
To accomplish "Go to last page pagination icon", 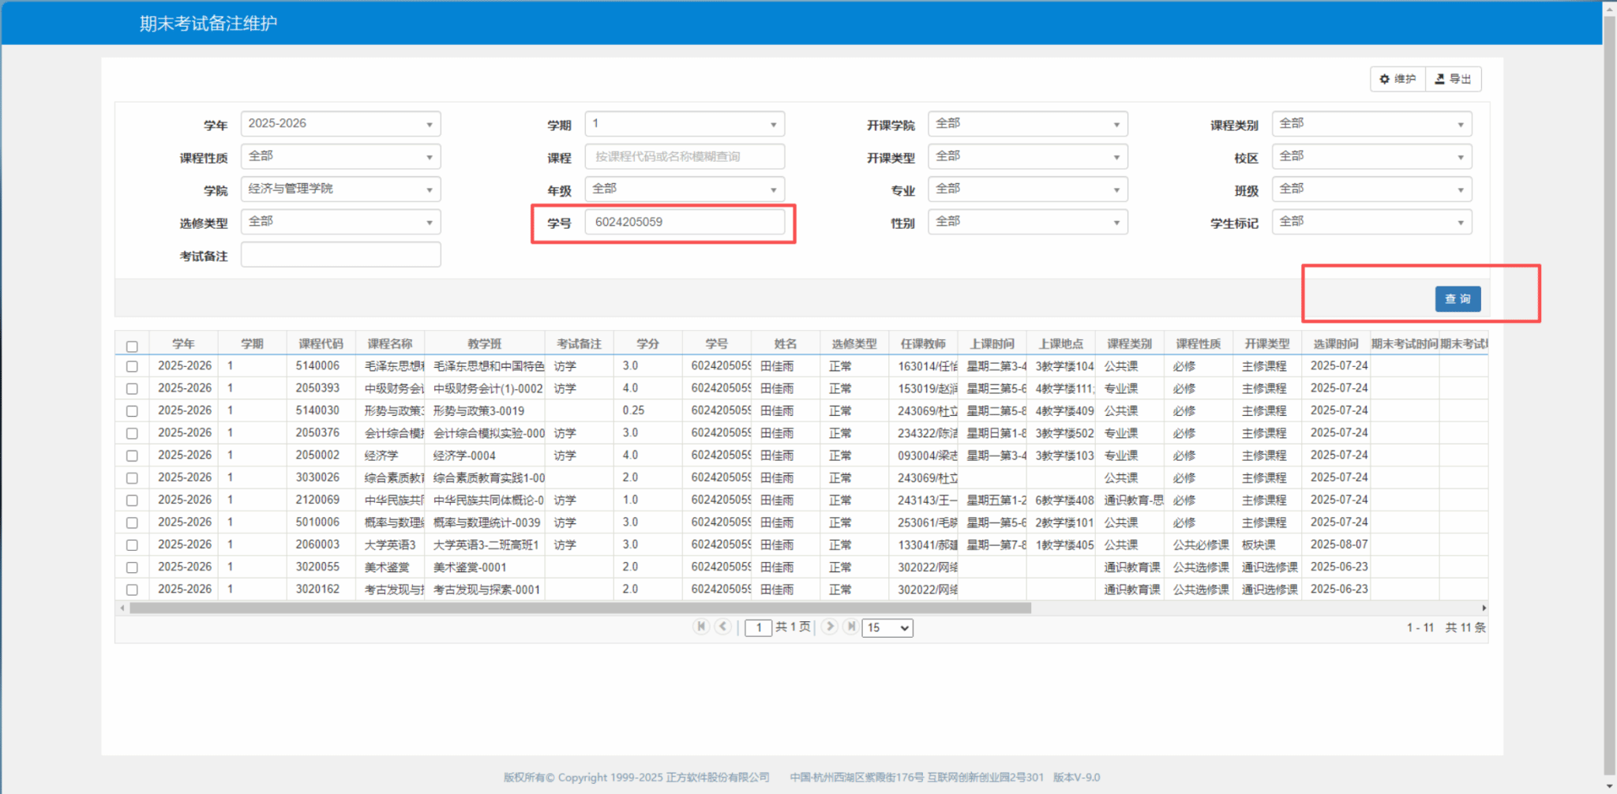I will (x=850, y=627).
